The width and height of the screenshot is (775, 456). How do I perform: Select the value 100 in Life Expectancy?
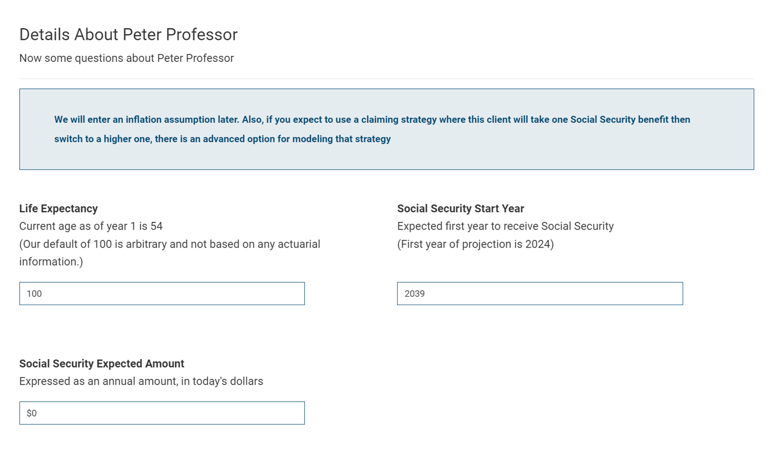33,293
